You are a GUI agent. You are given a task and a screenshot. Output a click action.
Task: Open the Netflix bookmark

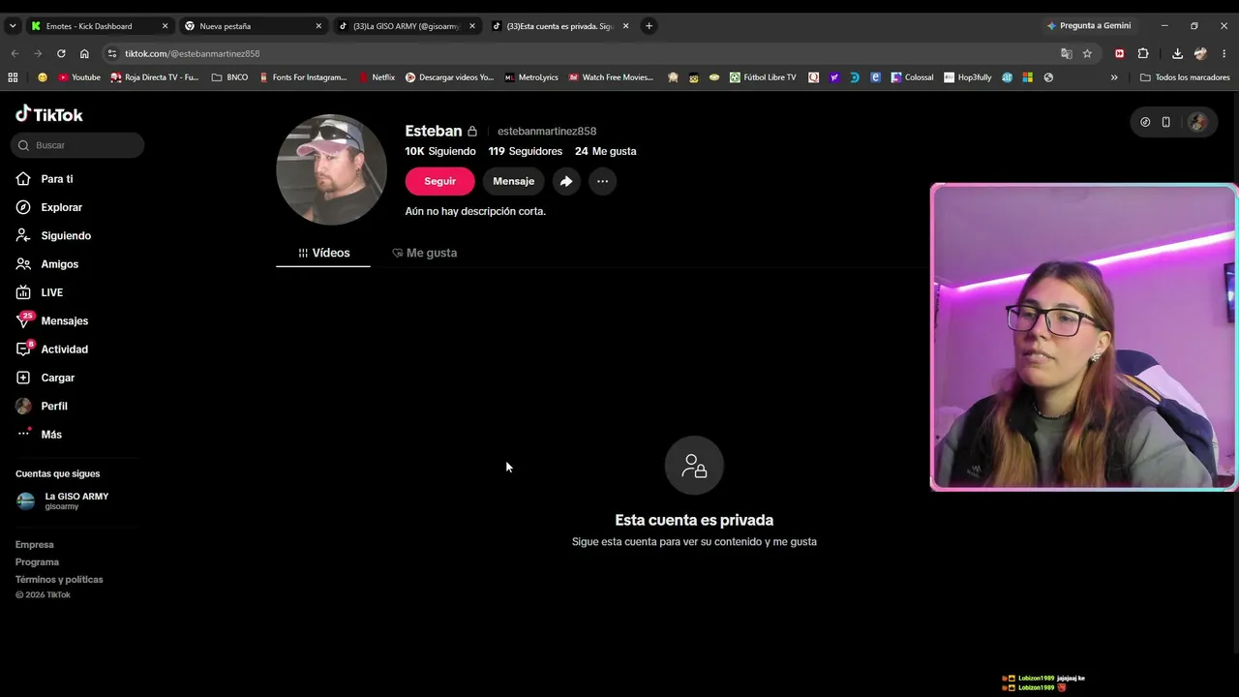pos(377,77)
